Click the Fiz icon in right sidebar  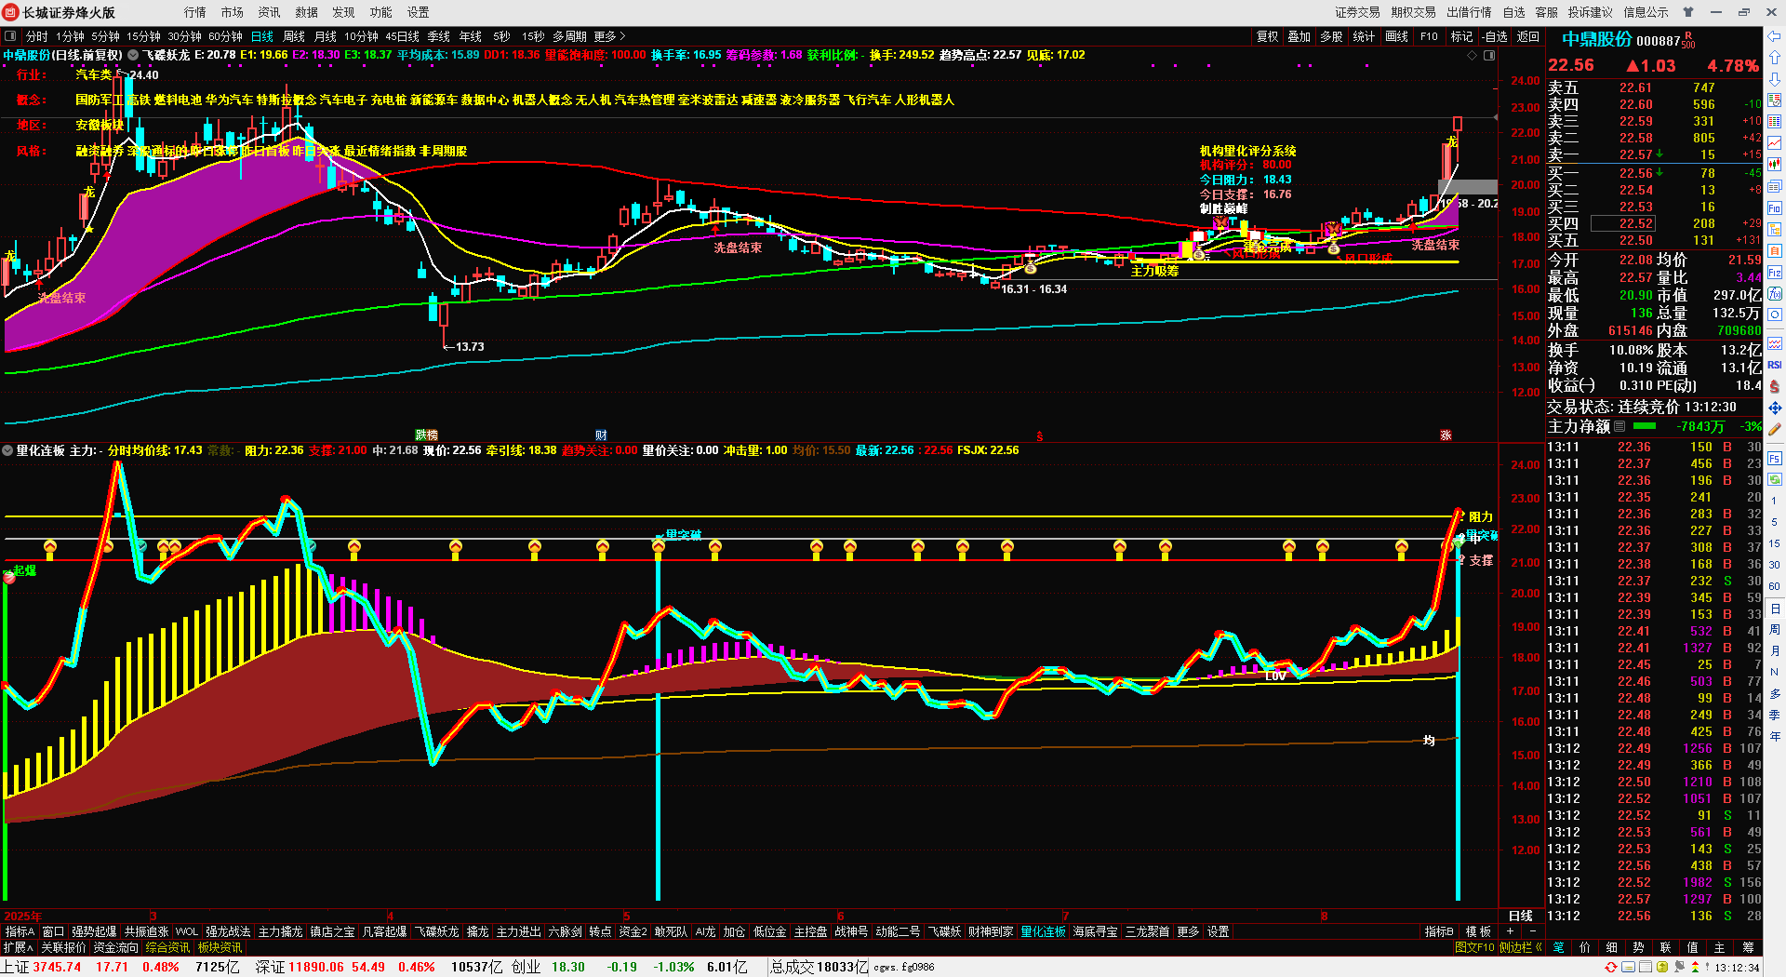(1775, 273)
